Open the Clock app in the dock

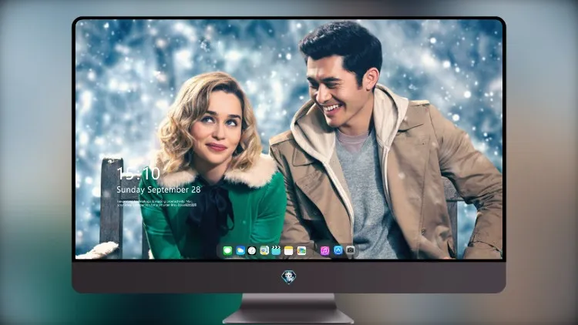252,251
